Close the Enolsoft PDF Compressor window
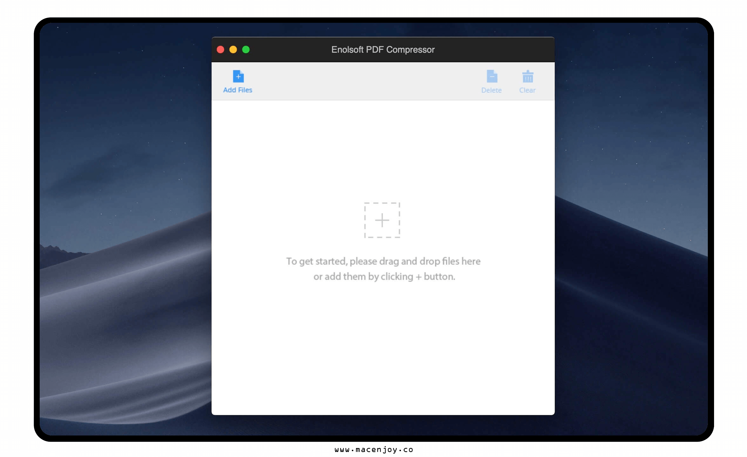747x457 pixels. [220, 50]
